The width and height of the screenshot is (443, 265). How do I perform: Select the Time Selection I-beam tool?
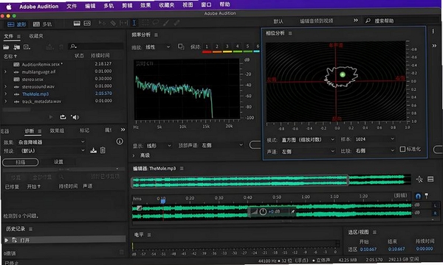pyautogui.click(x=134, y=23)
